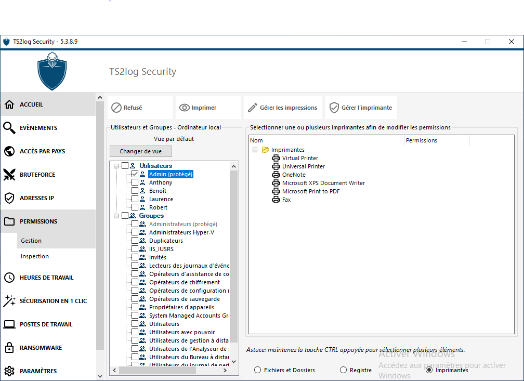Click the OneNote printer icon
524x381 pixels.
pyautogui.click(x=276, y=175)
